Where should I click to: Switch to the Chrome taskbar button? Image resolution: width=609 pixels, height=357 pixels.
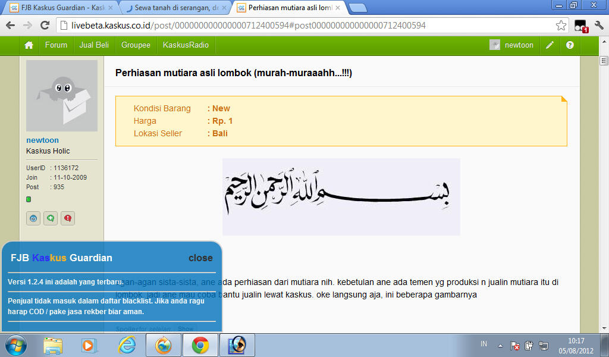(200, 345)
